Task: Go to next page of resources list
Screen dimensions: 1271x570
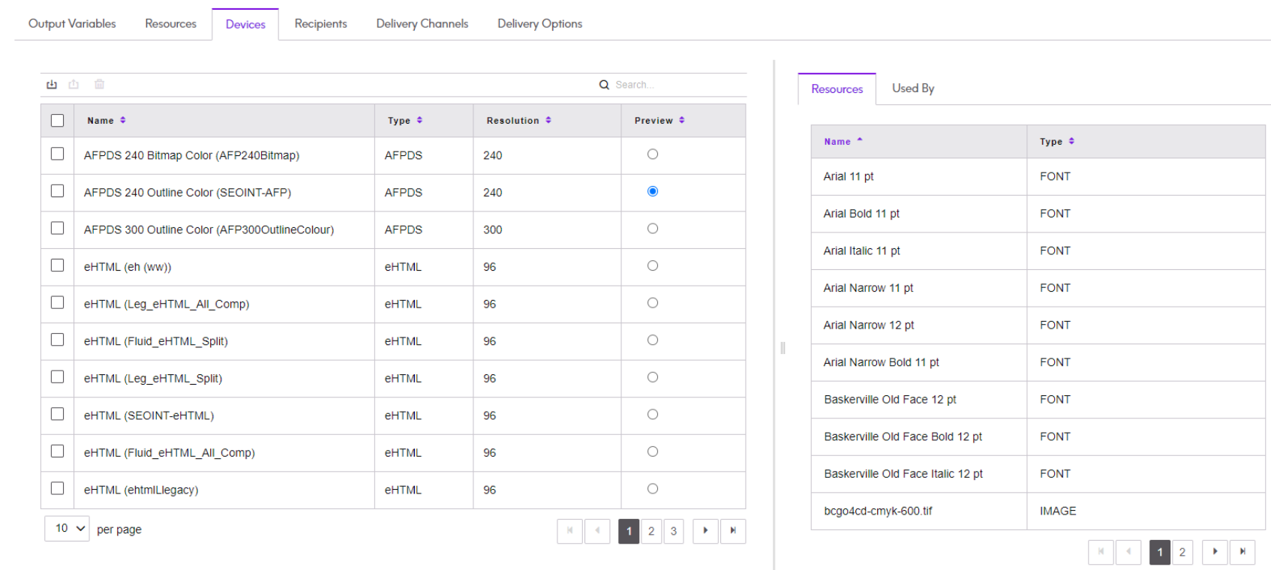Action: coord(1215,552)
